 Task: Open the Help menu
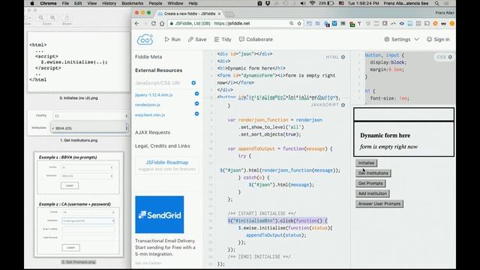tap(193, 3)
